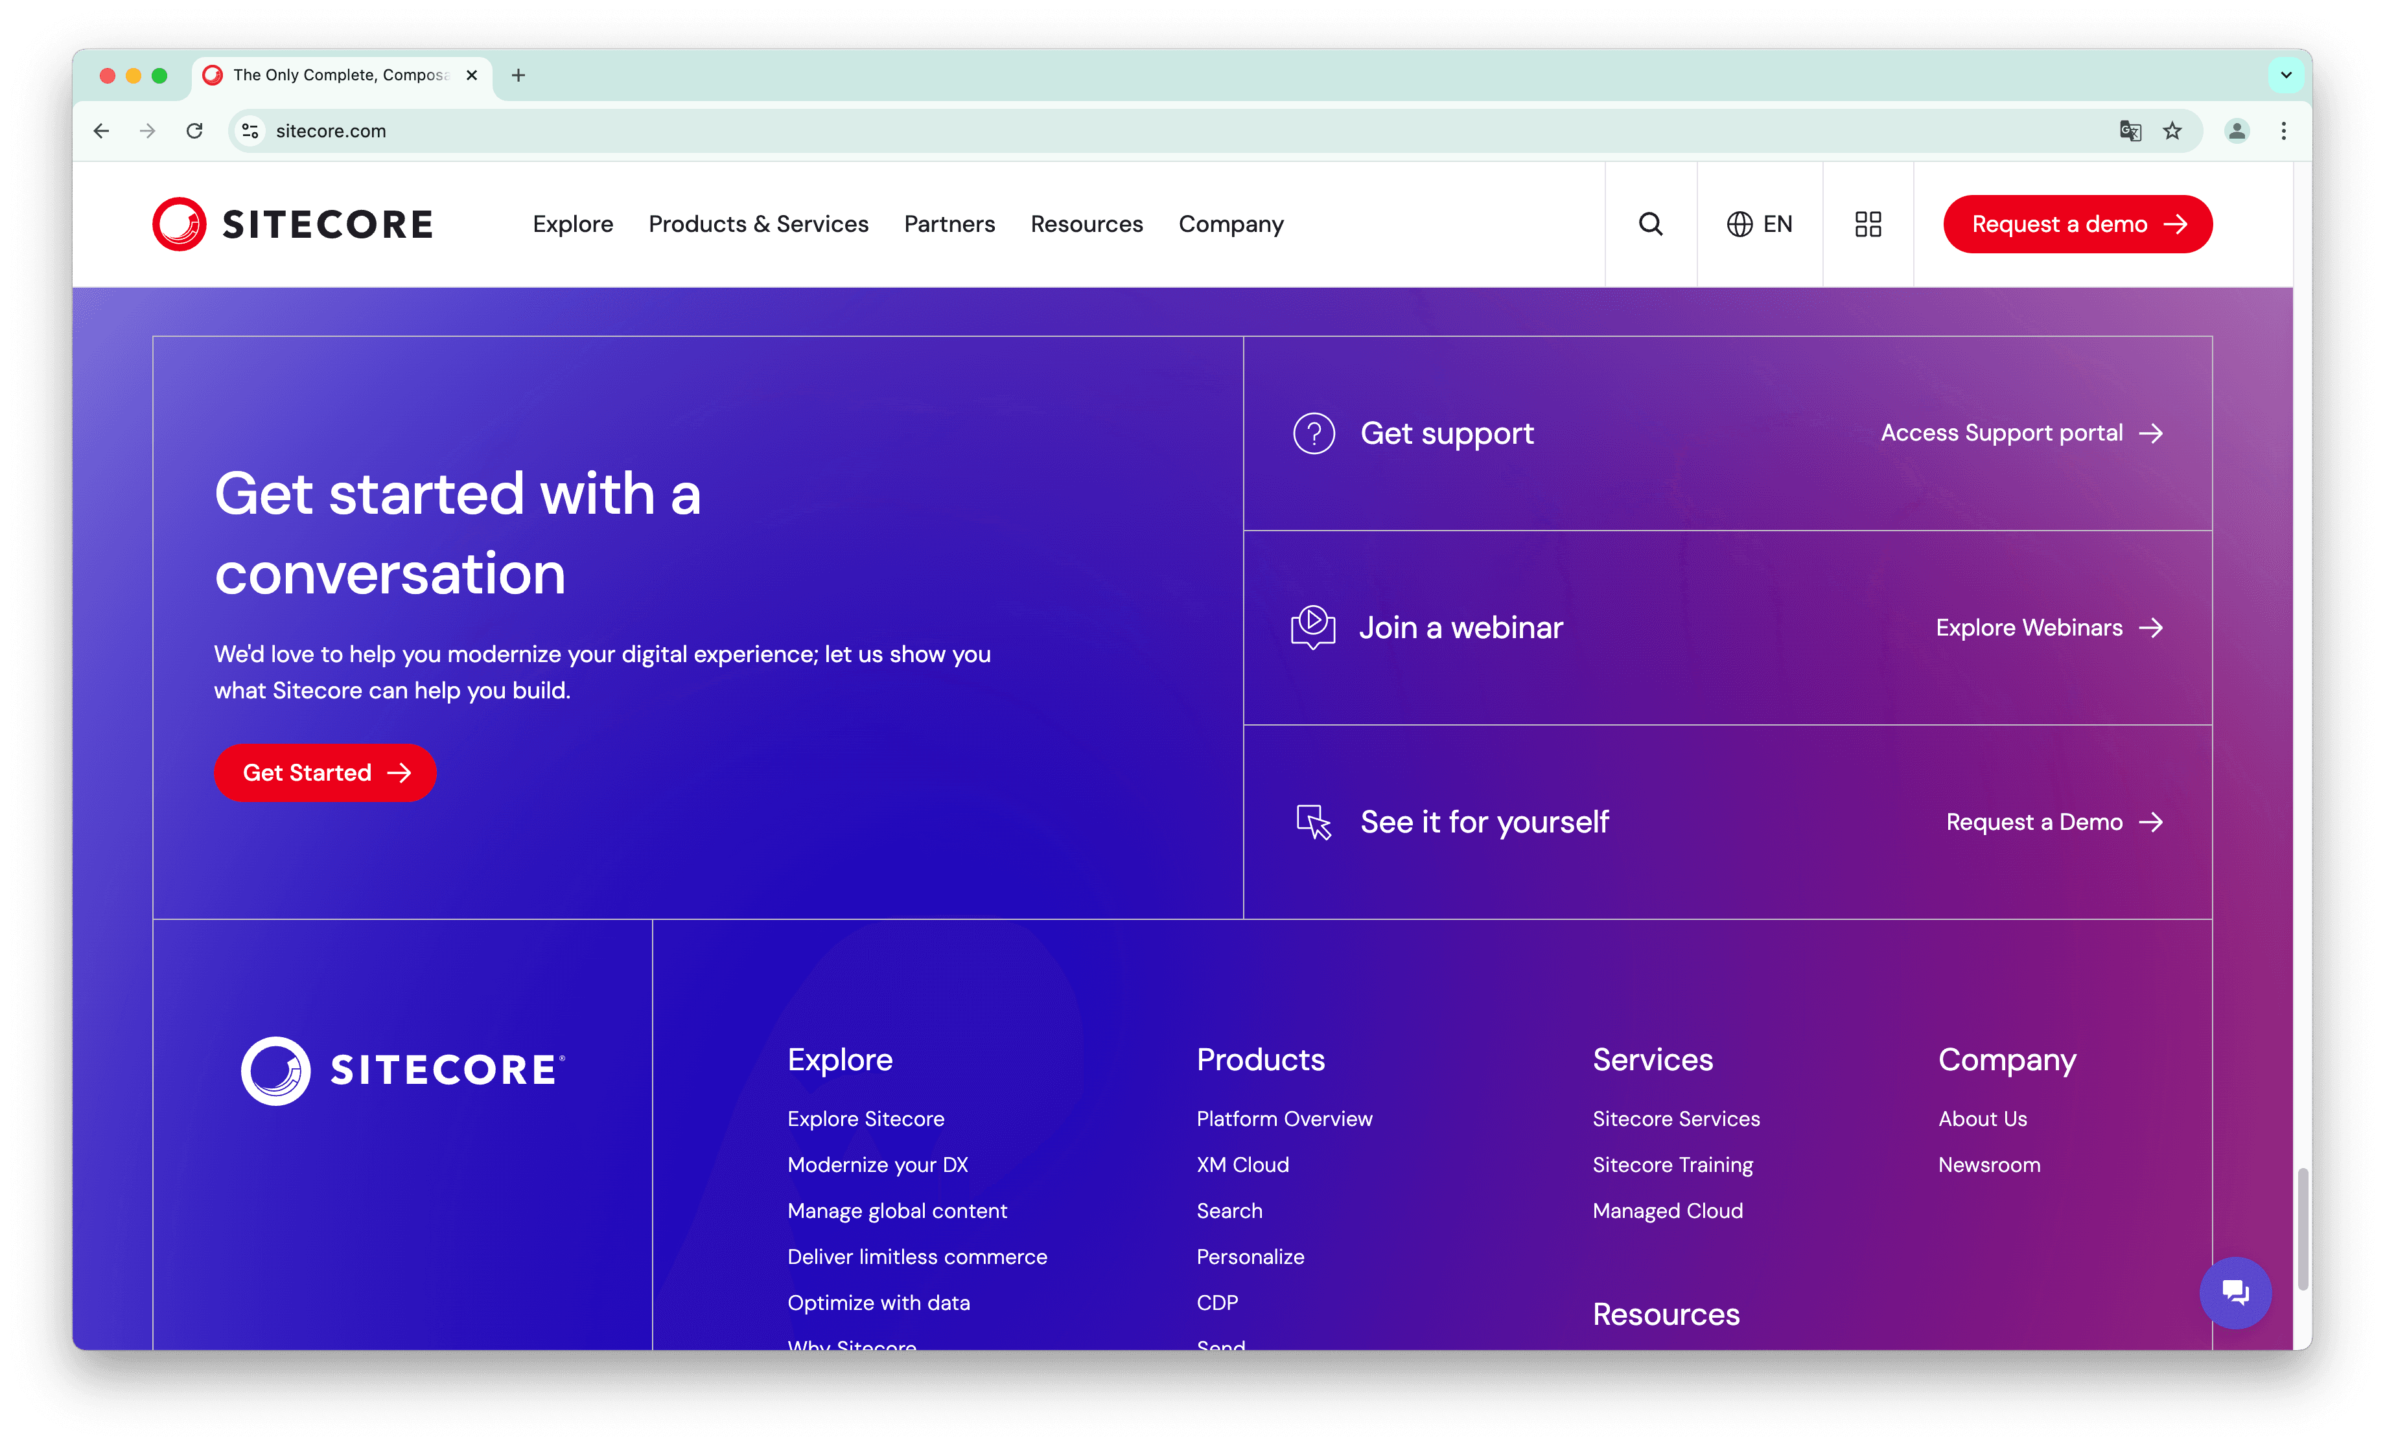Open the Resources navigation menu
Screen dimensions: 2385x1446
(x=1086, y=225)
